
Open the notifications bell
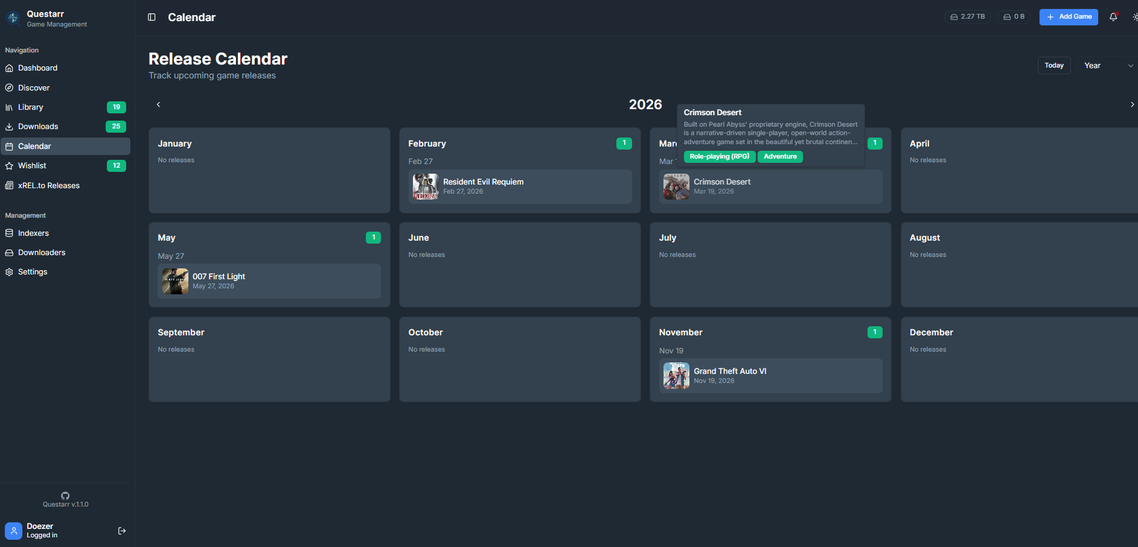(x=1113, y=17)
